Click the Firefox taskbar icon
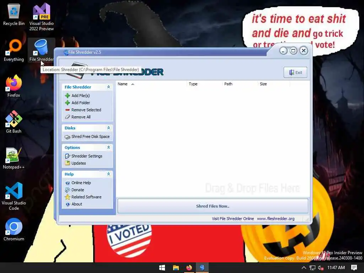 click(x=189, y=268)
